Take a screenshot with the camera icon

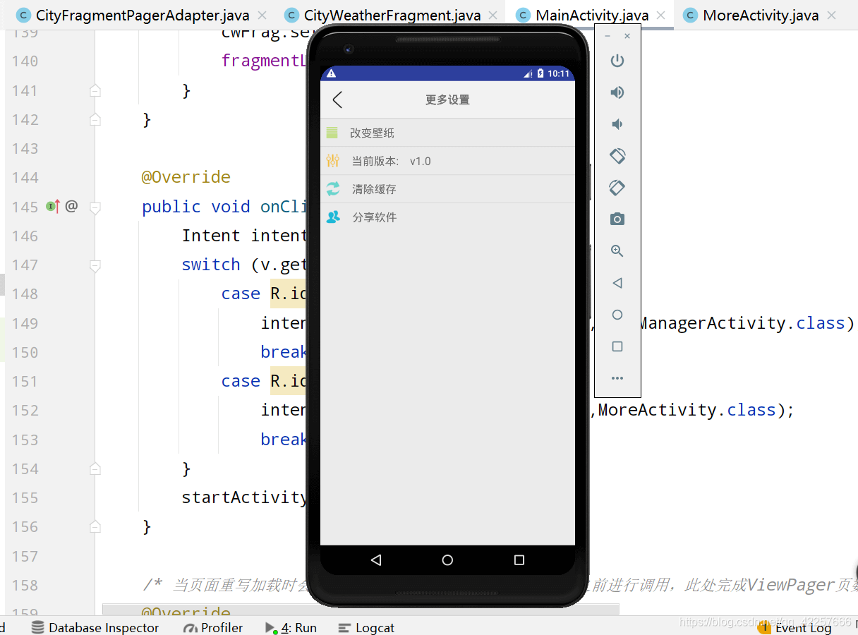[x=617, y=219]
